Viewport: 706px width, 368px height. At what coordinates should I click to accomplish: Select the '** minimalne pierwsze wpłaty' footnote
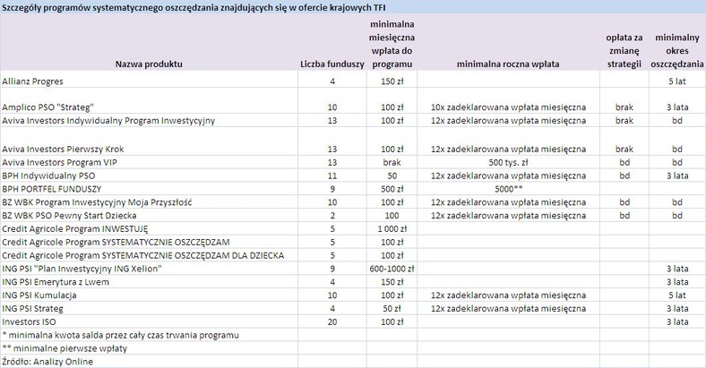coord(65,348)
